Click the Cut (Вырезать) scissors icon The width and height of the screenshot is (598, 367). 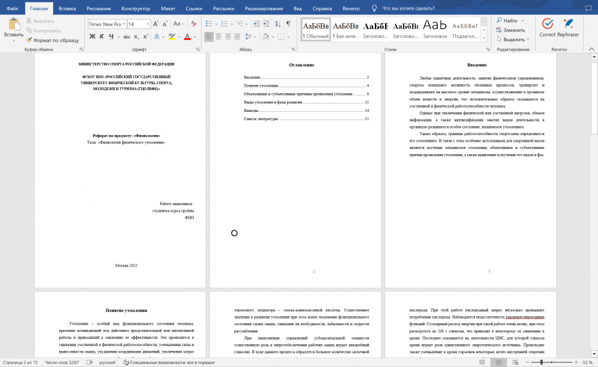[29, 20]
